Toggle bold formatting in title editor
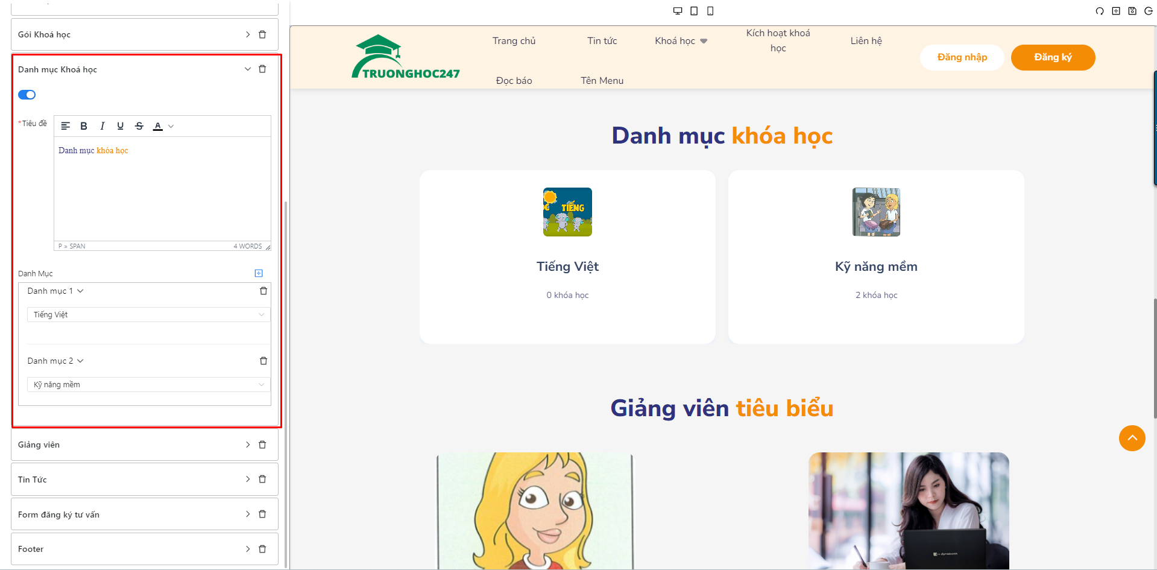 pyautogui.click(x=84, y=126)
